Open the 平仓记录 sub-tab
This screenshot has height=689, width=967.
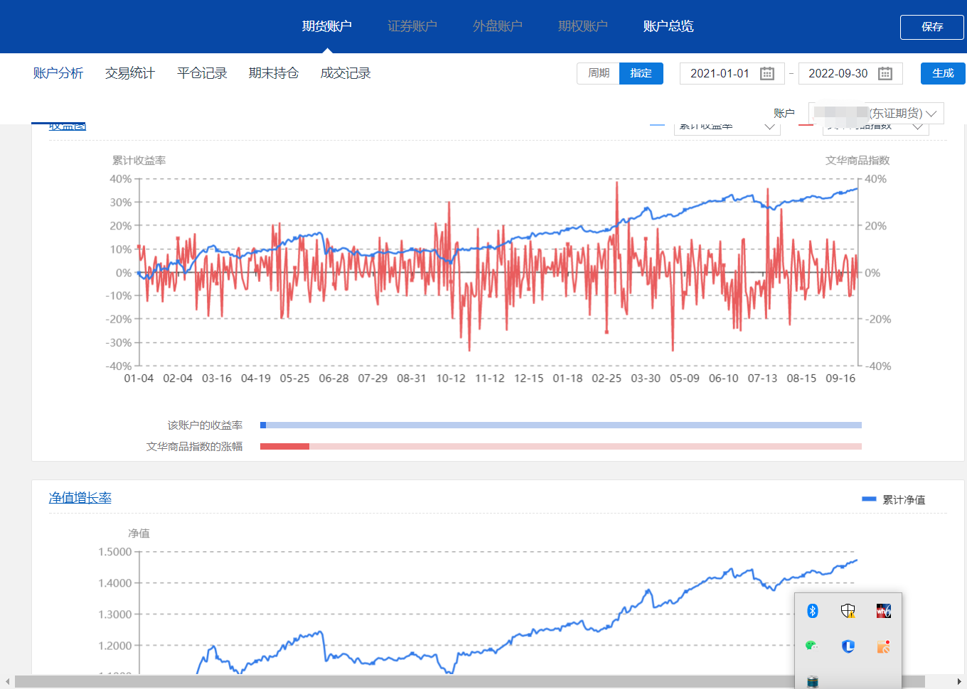pyautogui.click(x=202, y=73)
